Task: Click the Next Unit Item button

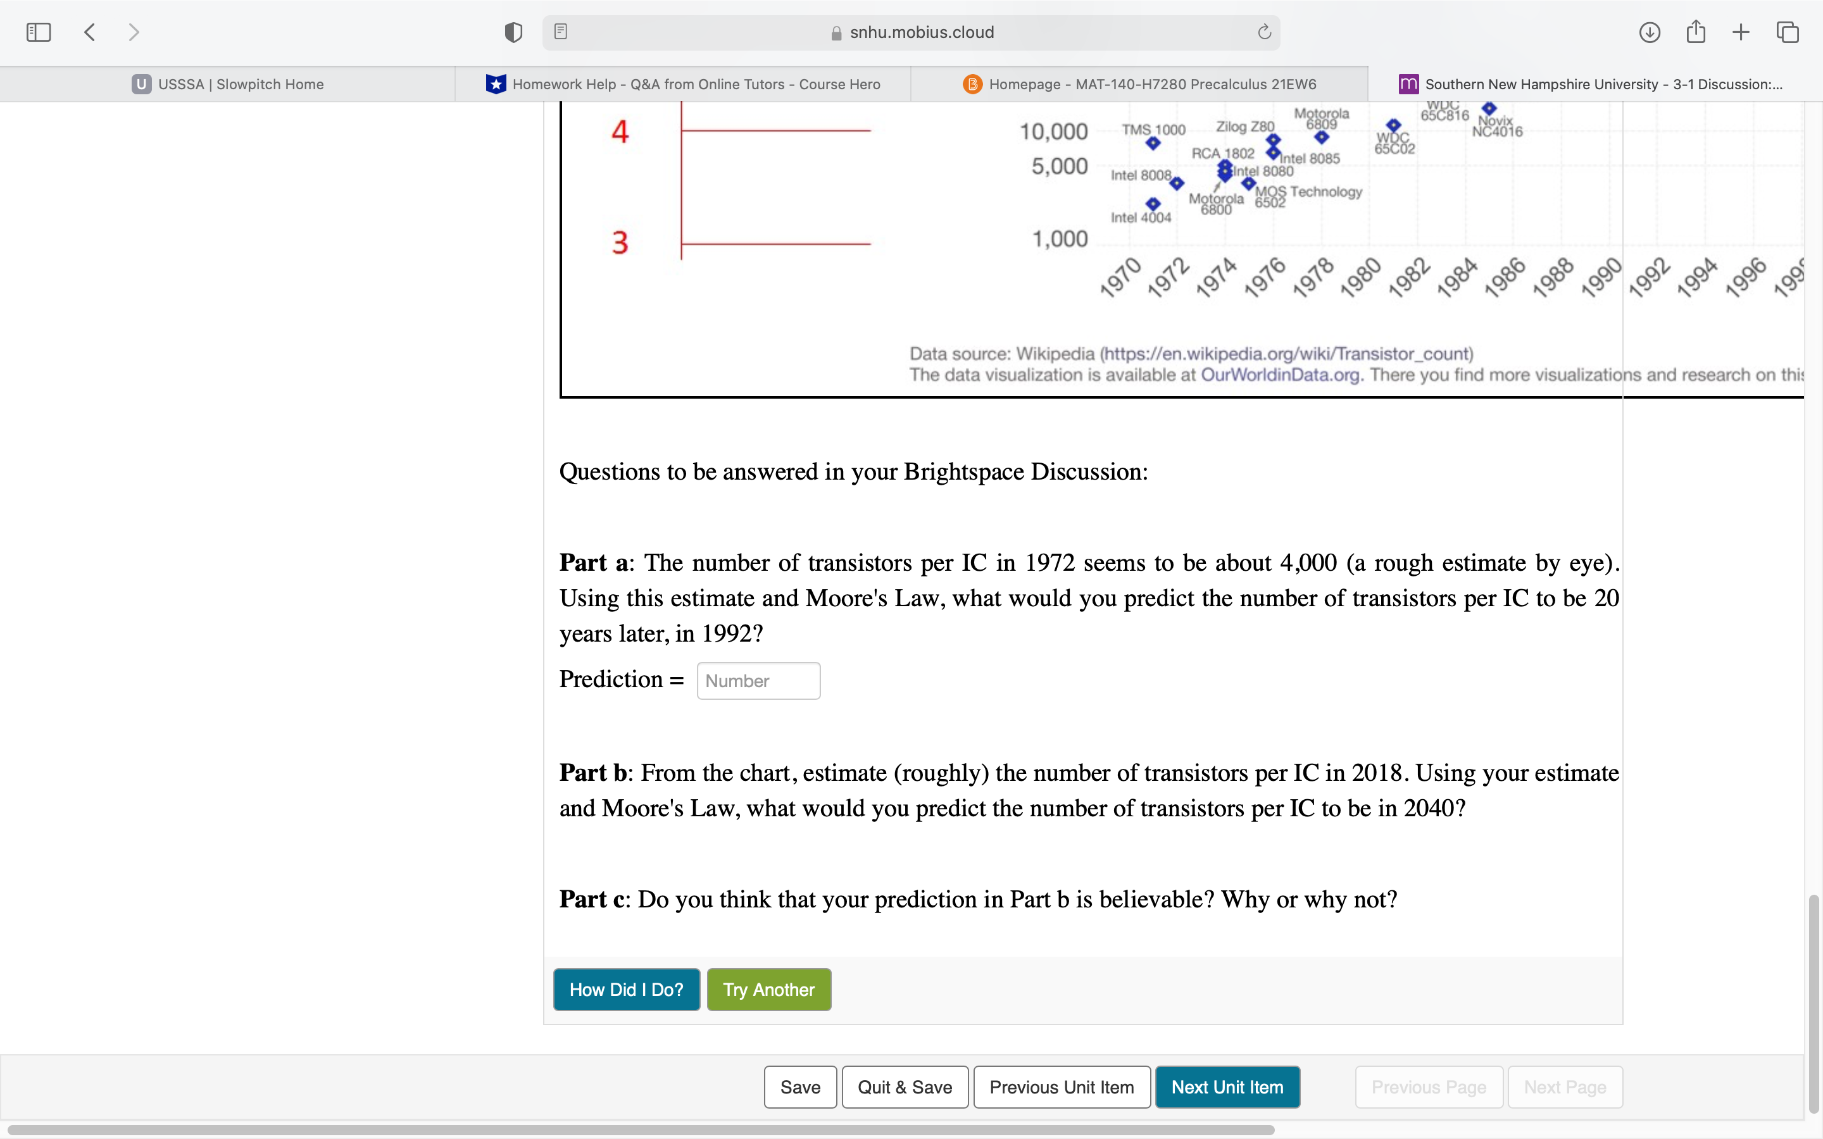Action: (x=1227, y=1087)
